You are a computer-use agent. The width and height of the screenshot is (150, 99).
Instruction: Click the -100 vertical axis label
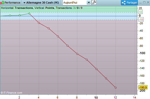142,53
